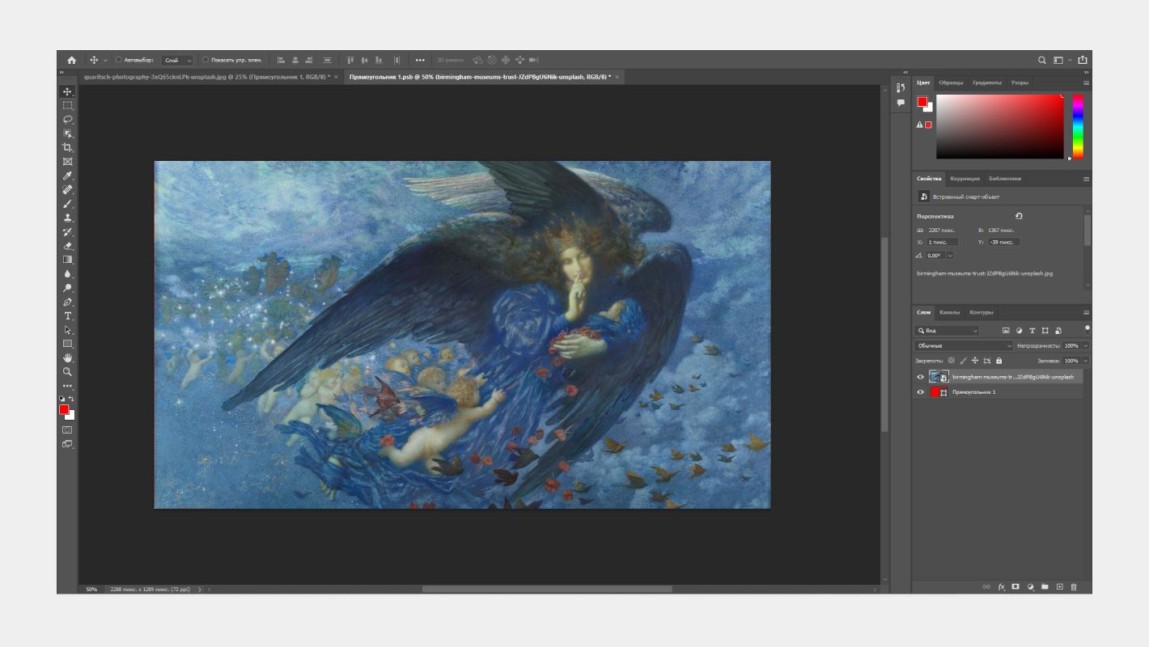Image resolution: width=1149 pixels, height=647 pixels.
Task: Open the Edit Toolbar three-dots button
Action: (68, 386)
